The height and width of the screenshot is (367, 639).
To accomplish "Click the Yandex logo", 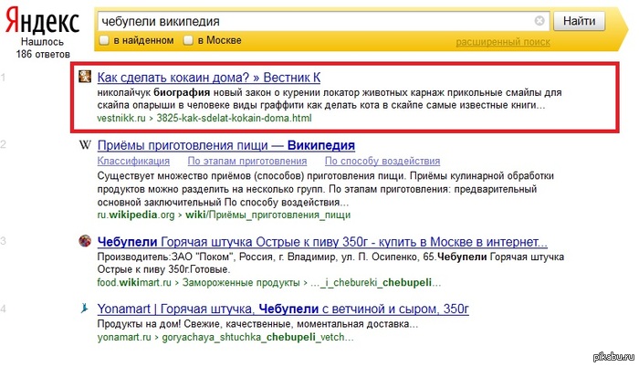I will point(32,19).
